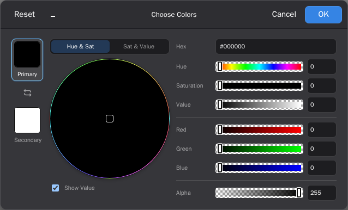This screenshot has width=348, height=210.
Task: Select the Primary color swatch
Action: pos(27,60)
